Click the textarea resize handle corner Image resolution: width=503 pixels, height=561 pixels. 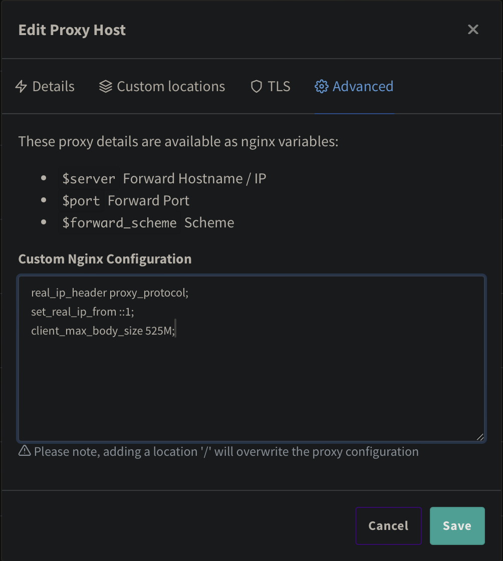pos(480,437)
